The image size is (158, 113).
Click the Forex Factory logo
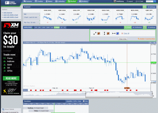11,3
